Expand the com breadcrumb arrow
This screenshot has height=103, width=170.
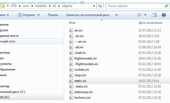32,6
